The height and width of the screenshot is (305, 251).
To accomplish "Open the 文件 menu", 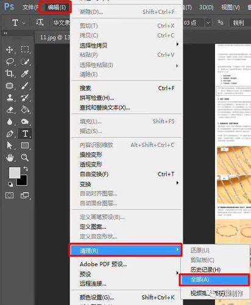I will click(x=30, y=7).
